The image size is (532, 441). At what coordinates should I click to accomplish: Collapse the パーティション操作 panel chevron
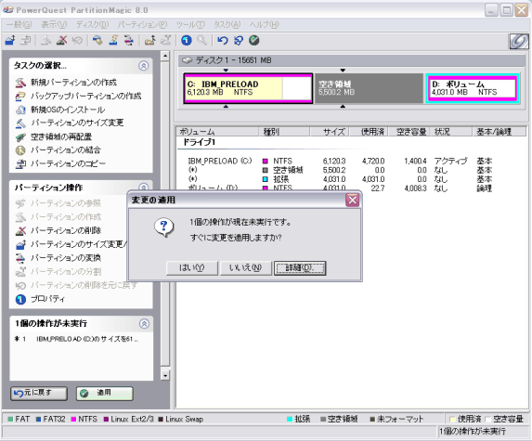pyautogui.click(x=144, y=188)
